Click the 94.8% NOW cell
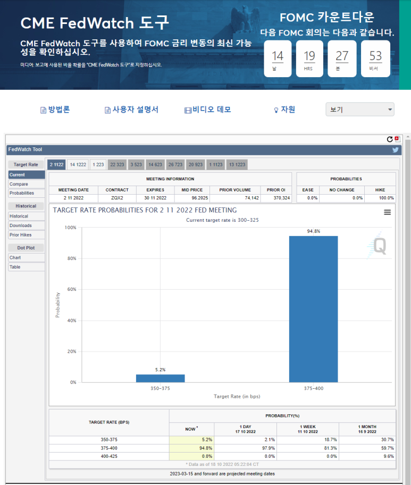The image size is (411, 485). (x=192, y=448)
